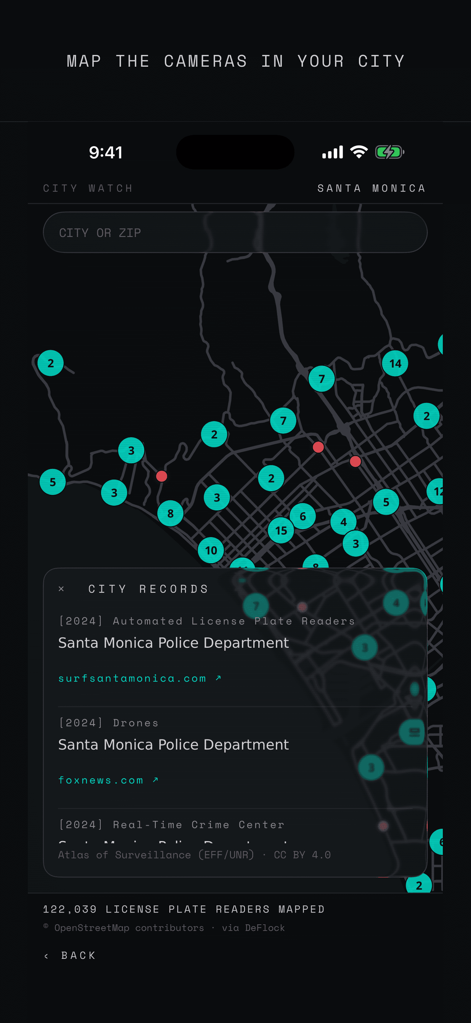Tap the partially visible 12 cluster

click(435, 491)
